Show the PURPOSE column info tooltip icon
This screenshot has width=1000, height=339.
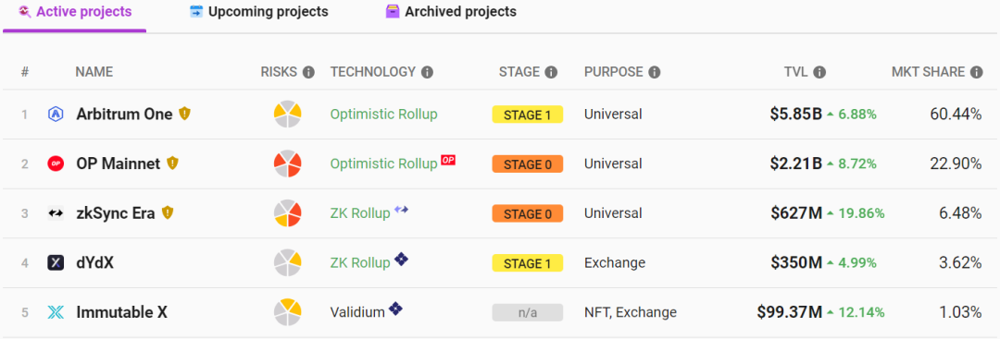pyautogui.click(x=655, y=72)
